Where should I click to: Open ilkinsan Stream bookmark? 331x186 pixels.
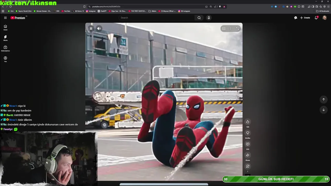42,11
